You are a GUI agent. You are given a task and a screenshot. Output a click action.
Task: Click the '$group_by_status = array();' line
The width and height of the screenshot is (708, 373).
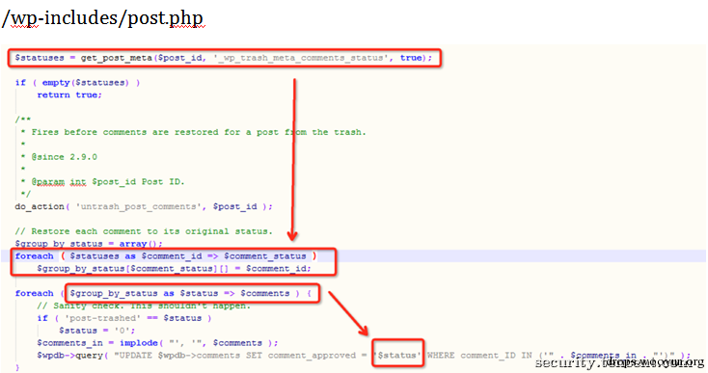[89, 244]
